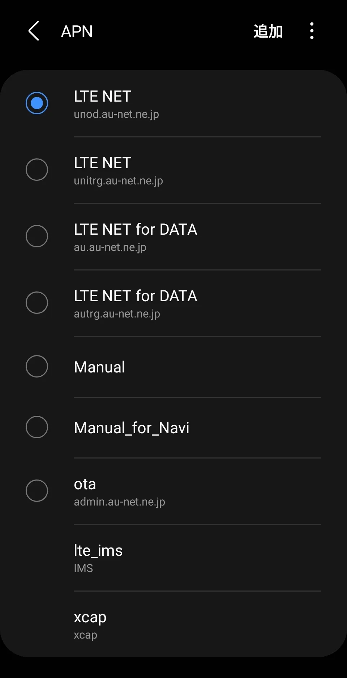Image resolution: width=347 pixels, height=678 pixels.
Task: Select the ota APN radio button
Action: [37, 491]
